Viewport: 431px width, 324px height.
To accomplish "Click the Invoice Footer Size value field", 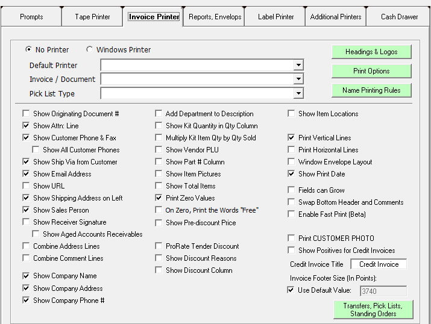I will (x=383, y=291).
